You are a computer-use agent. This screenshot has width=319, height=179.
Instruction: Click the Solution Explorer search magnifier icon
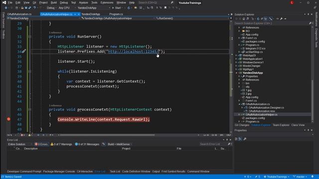coord(310,23)
